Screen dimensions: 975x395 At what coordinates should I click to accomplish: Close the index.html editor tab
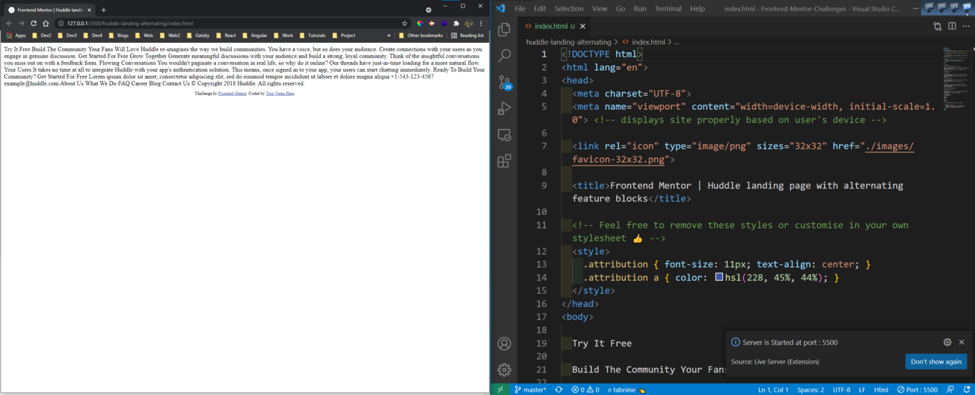pos(583,26)
